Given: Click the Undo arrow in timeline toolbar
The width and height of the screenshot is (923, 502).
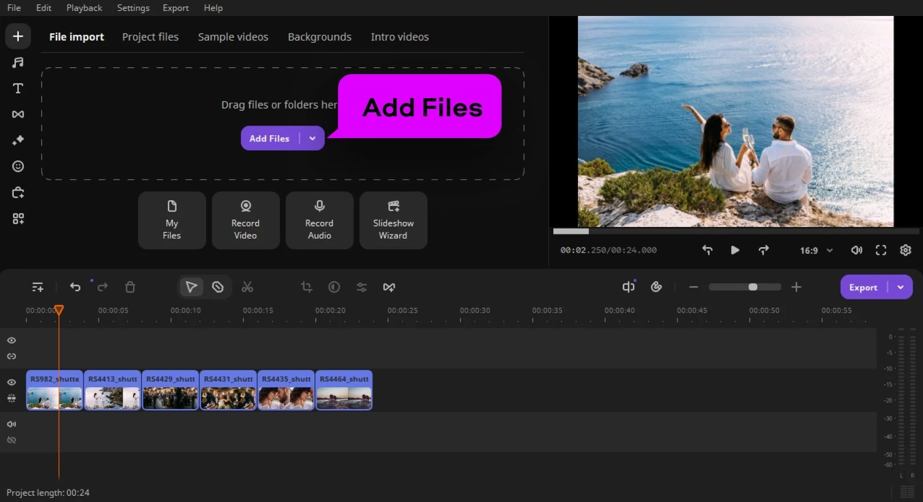Looking at the screenshot, I should (x=75, y=287).
